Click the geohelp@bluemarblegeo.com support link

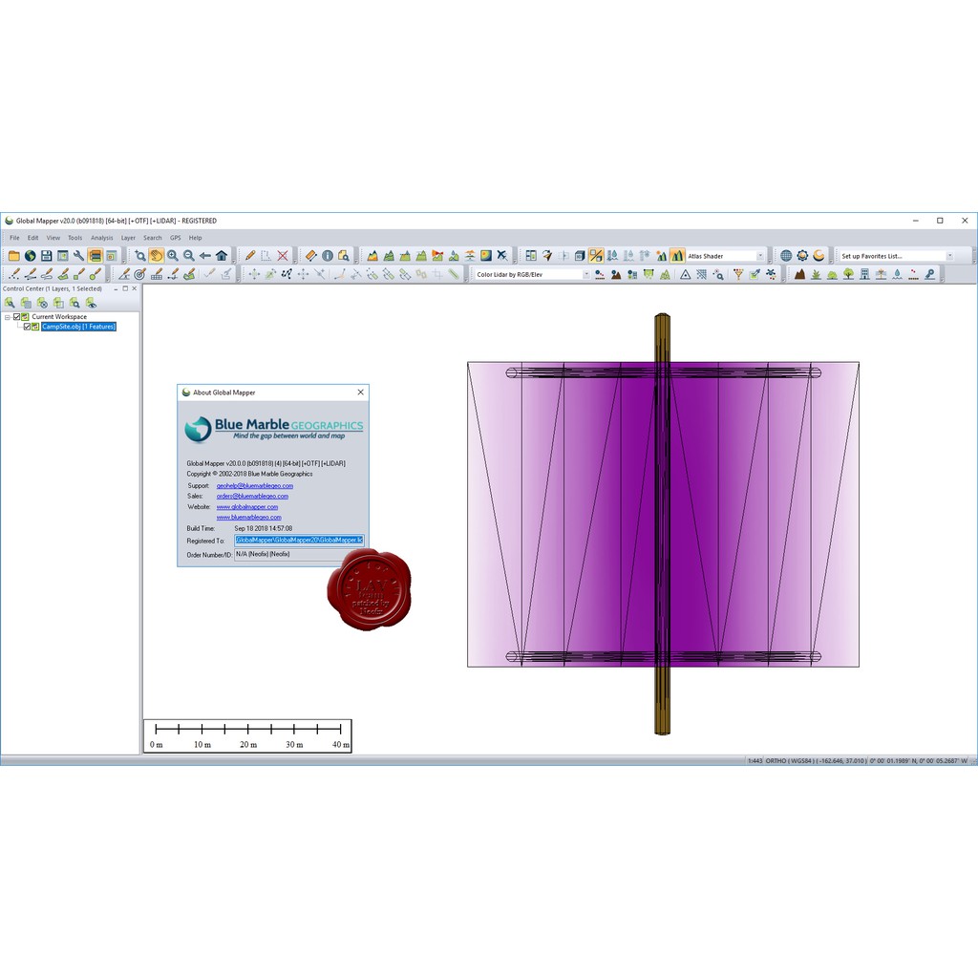[254, 486]
